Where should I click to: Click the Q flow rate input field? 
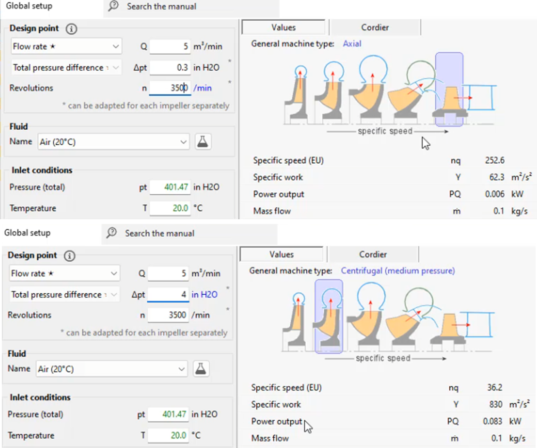point(170,46)
